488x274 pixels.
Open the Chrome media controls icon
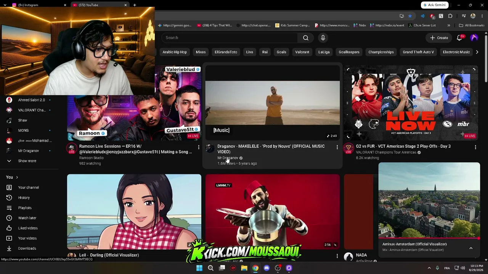point(464,16)
